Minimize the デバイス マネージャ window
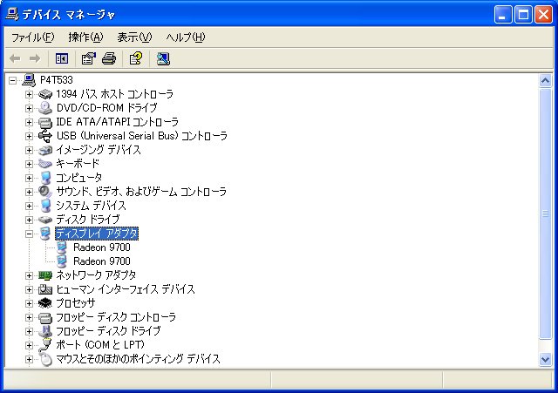Image resolution: width=558 pixels, height=393 pixels. point(503,15)
